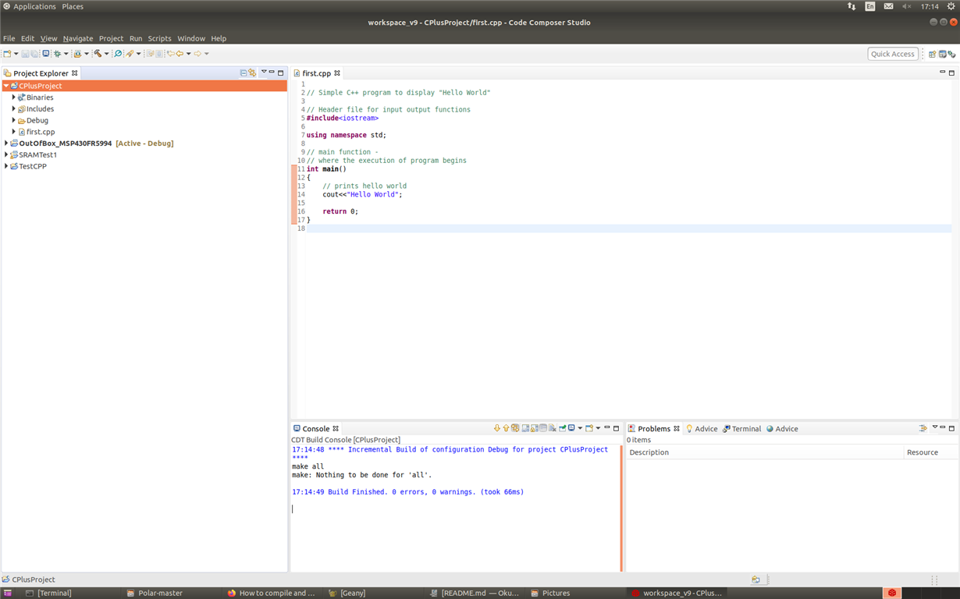960x599 pixels.
Task: Select the first.cpp editor tab
Action: click(316, 73)
